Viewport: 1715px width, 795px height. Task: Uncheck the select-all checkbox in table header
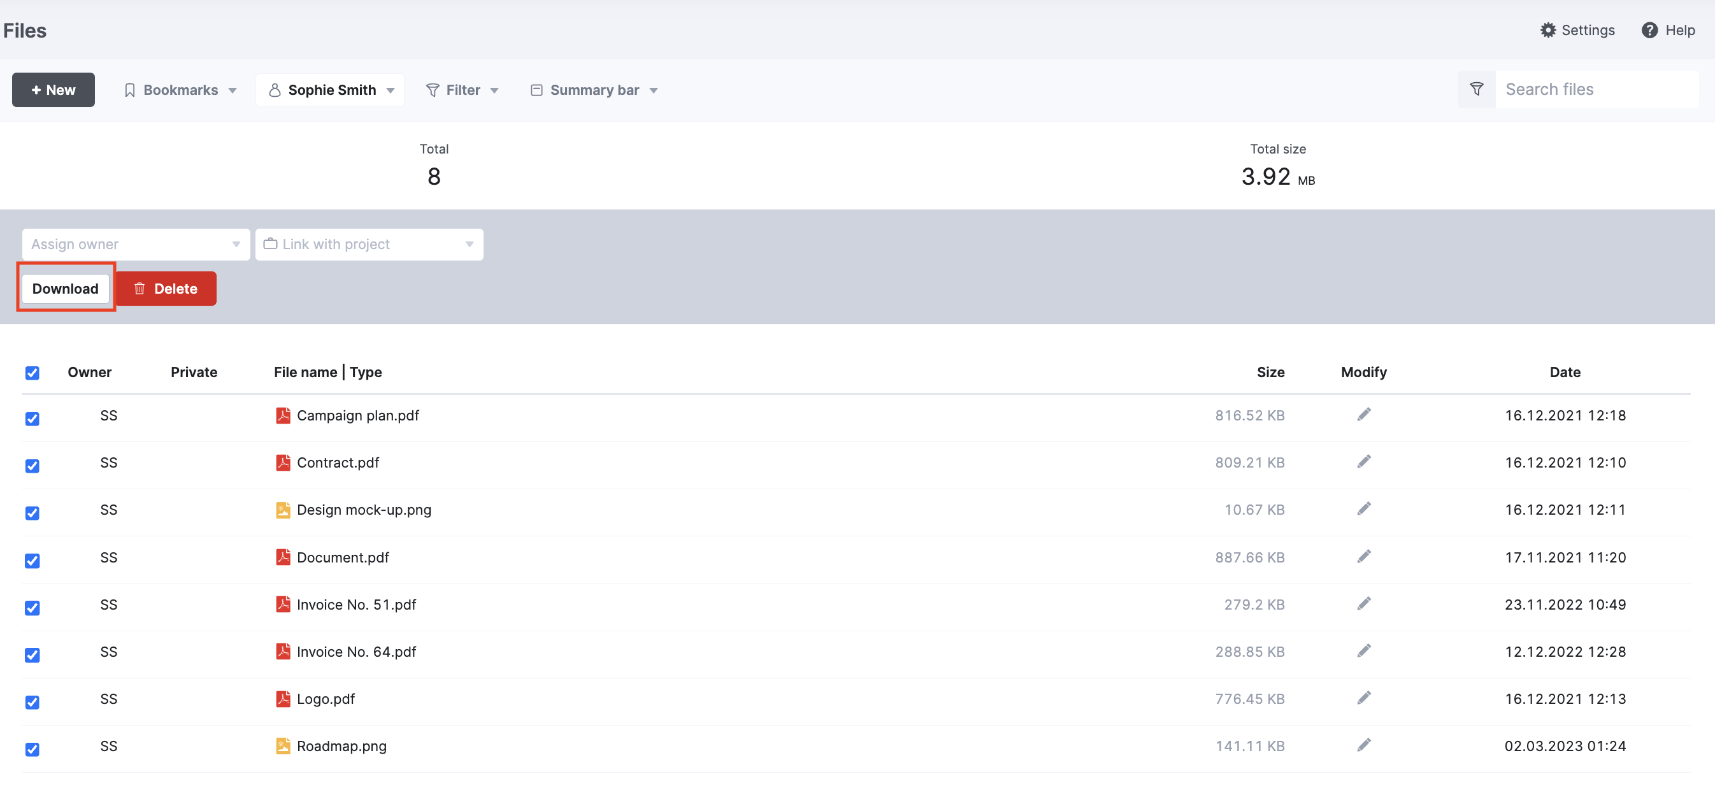click(32, 373)
